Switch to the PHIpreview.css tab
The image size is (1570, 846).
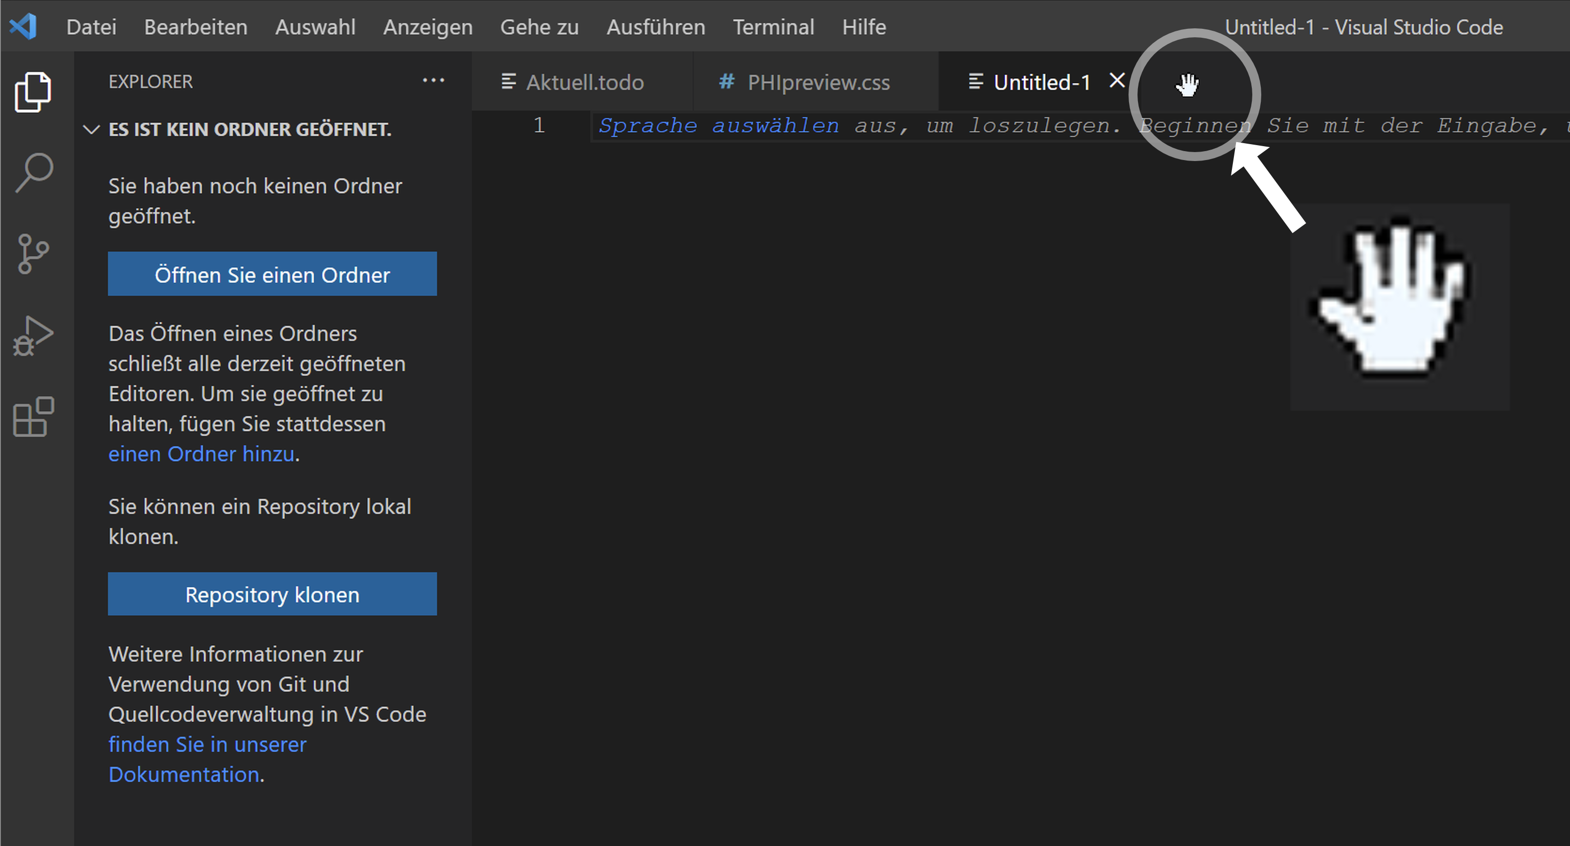pos(815,82)
